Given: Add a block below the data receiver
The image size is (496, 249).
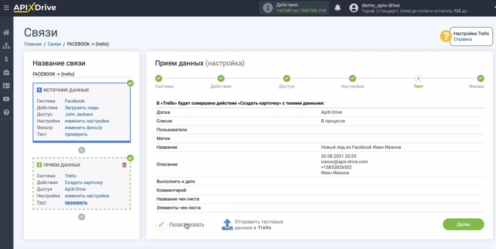Looking at the screenshot, I should 82,217.
